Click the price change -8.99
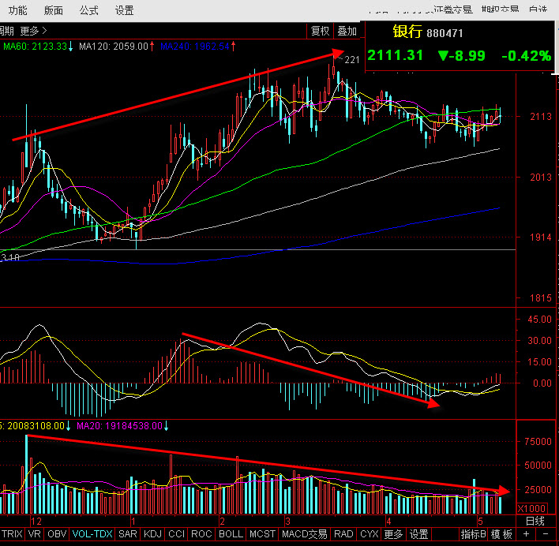This screenshot has height=546, width=559. coord(461,55)
